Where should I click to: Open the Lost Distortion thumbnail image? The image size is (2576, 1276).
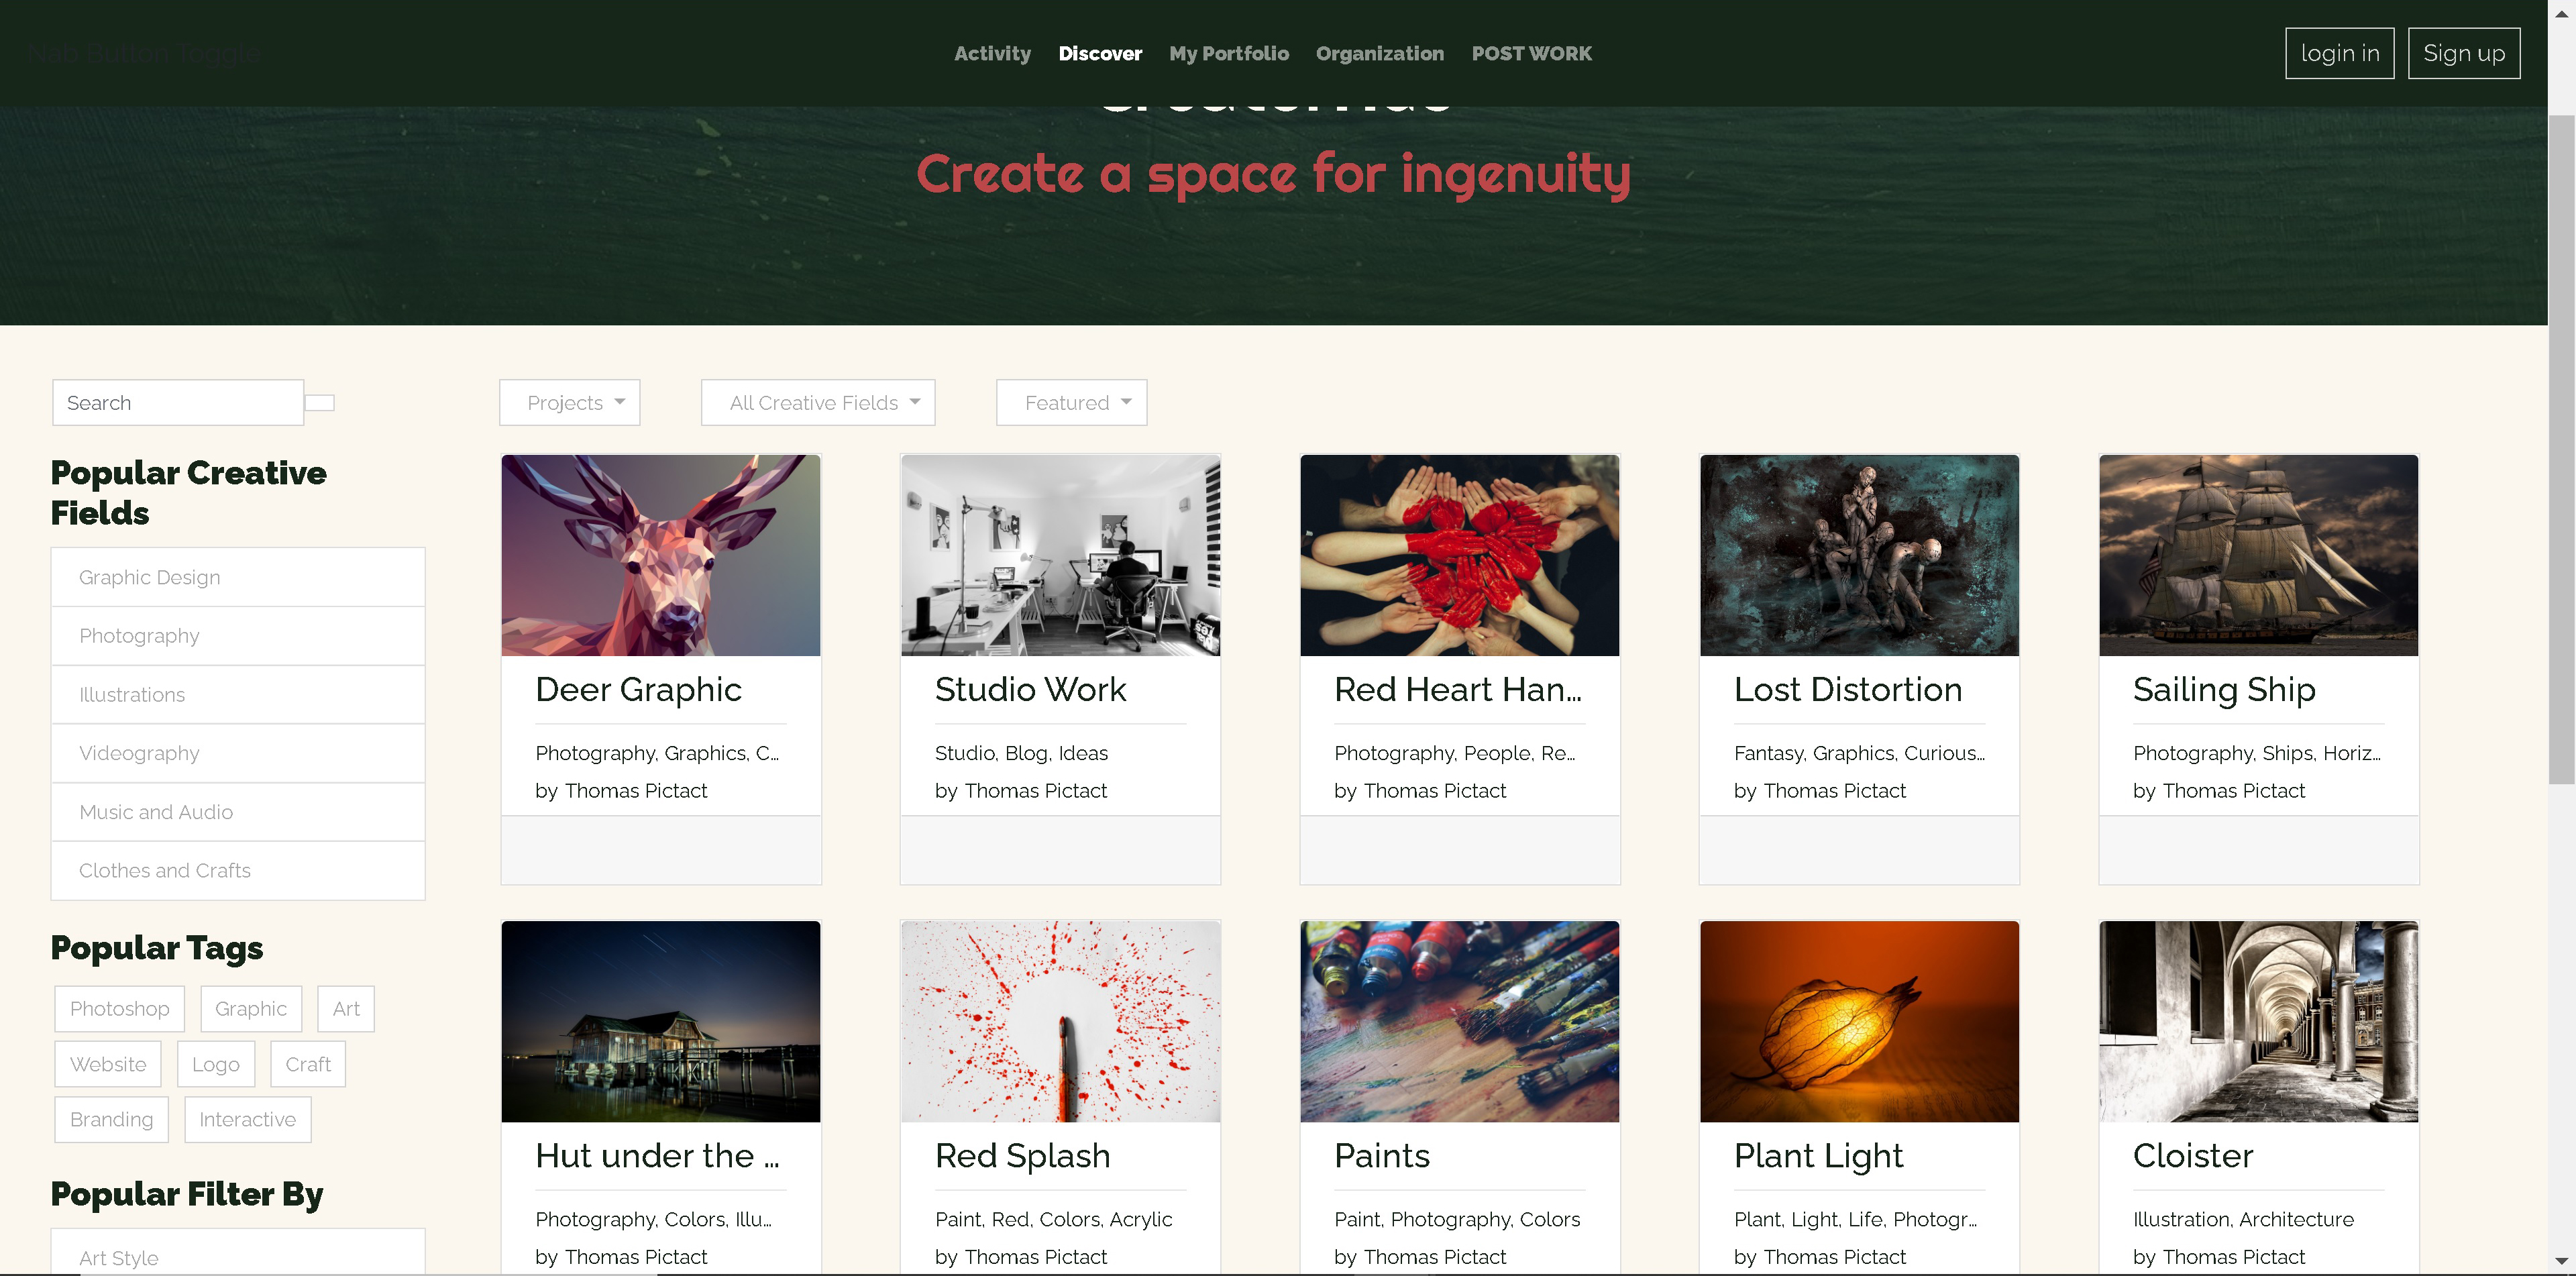(1859, 556)
